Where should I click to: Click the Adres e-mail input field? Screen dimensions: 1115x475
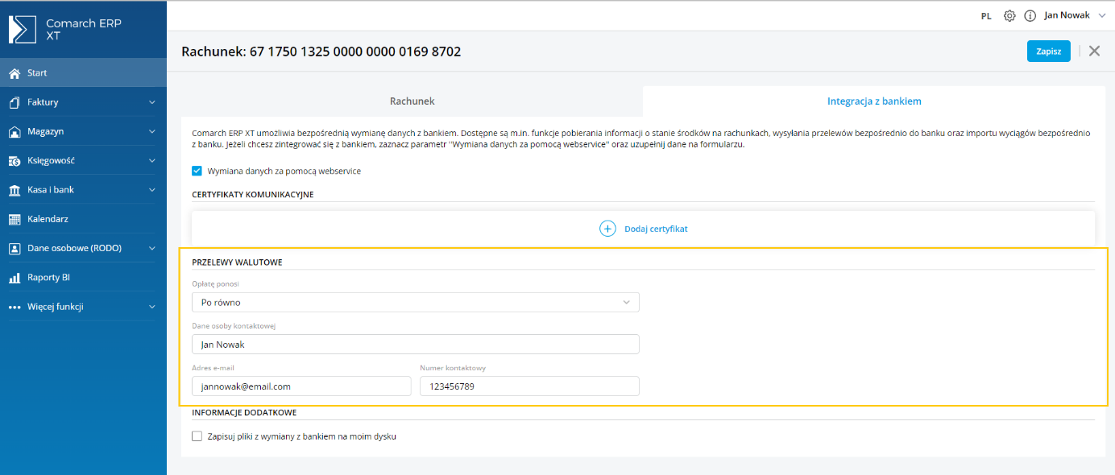coord(301,386)
